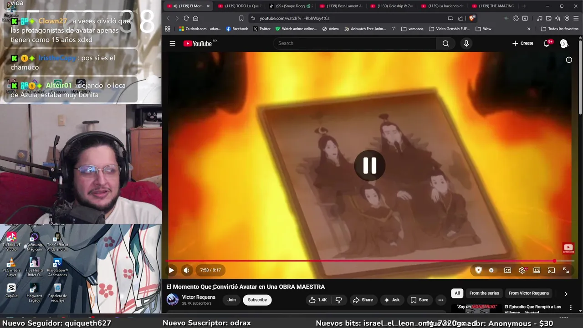Open the YouTube guide hamburger menu

pyautogui.click(x=172, y=43)
